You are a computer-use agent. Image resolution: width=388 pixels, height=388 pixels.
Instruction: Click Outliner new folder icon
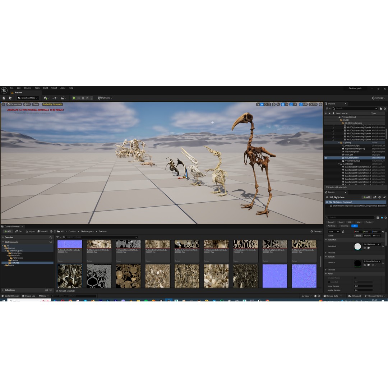tap(381, 108)
